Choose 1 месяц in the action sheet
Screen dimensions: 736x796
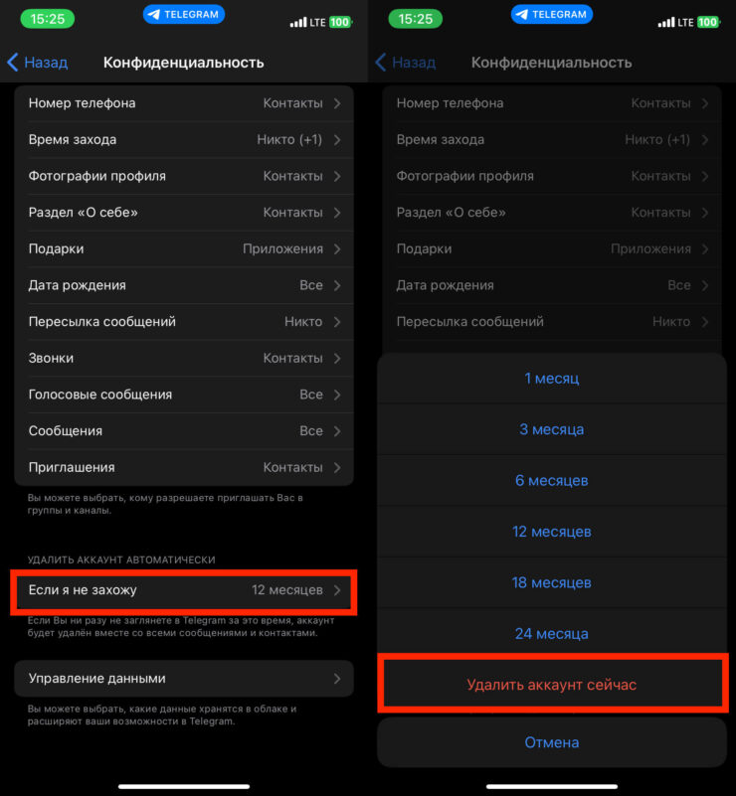552,379
